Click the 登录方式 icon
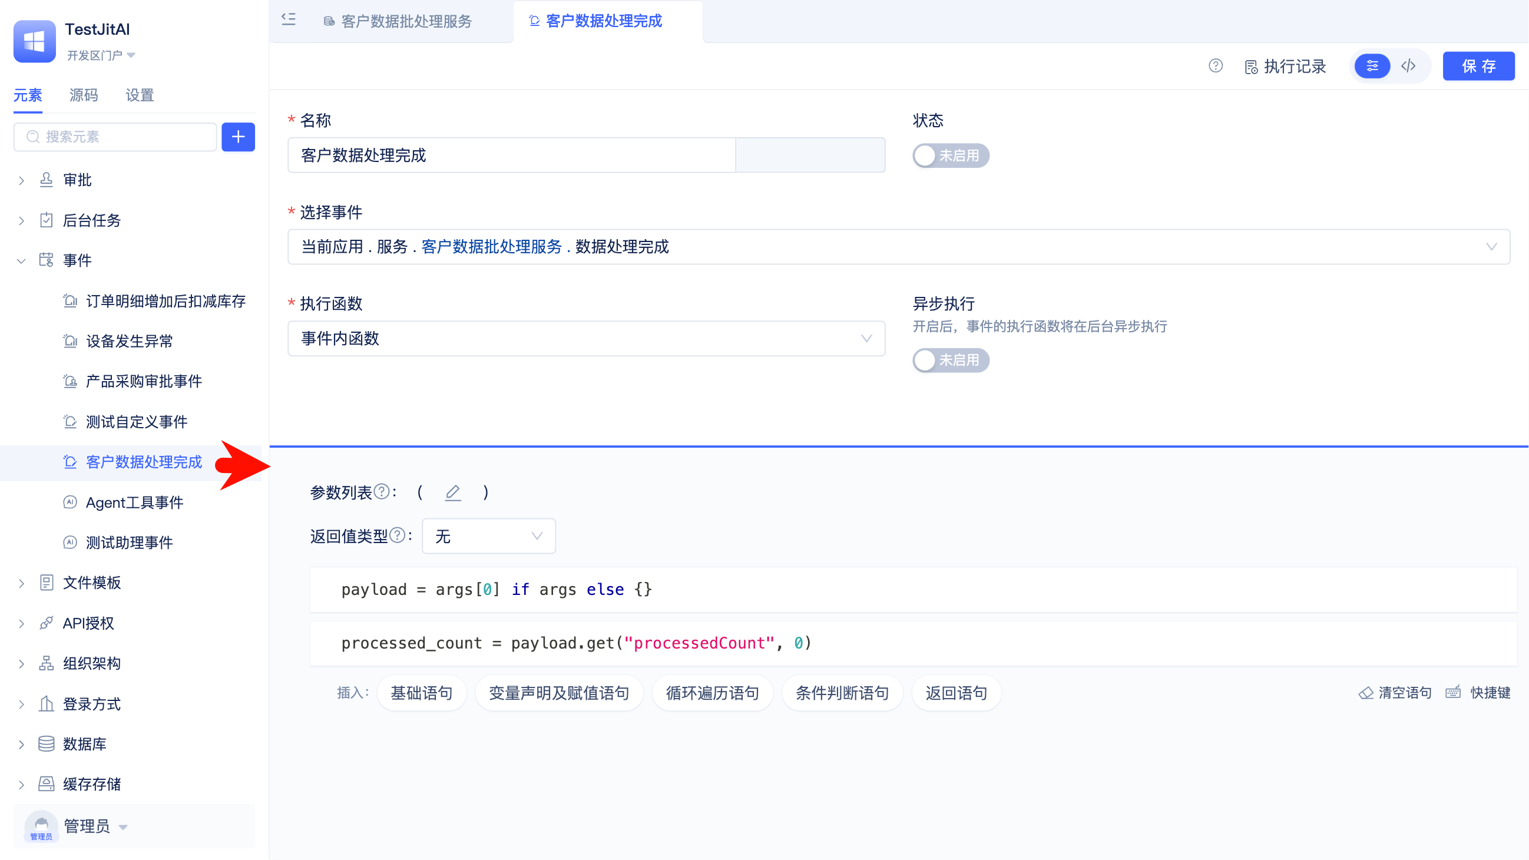Screen dimensions: 1529x860 47,704
